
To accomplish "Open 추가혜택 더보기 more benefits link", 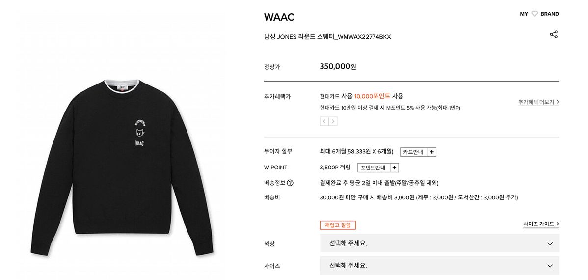I will [x=538, y=102].
